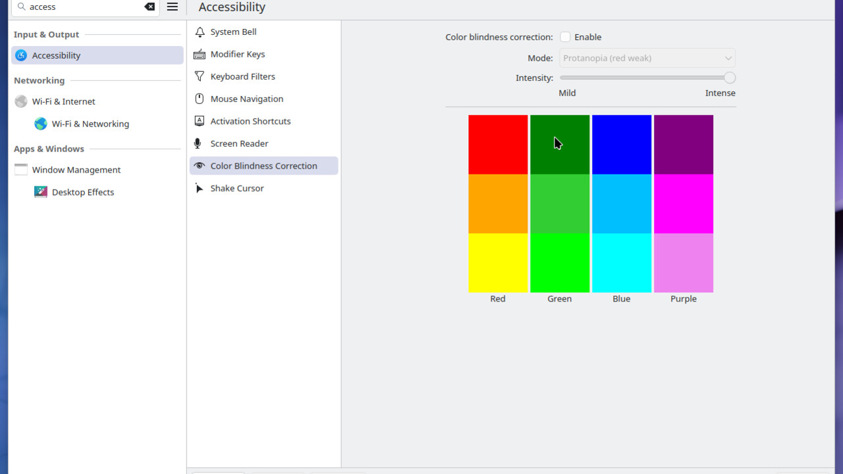Viewport: 843px width, 474px height.
Task: Open Mouse Navigation settings
Action: [x=263, y=99]
